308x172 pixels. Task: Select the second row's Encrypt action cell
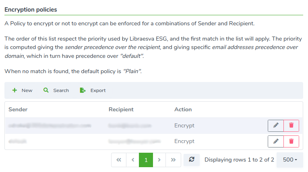184,141
